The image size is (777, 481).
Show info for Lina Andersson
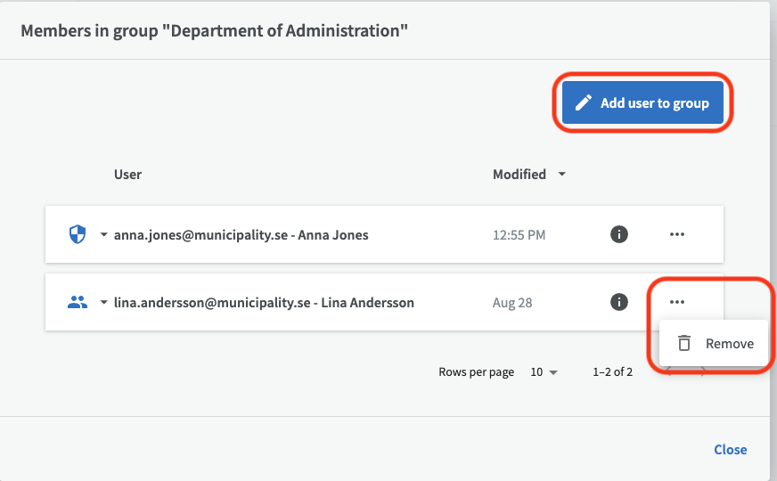tap(619, 302)
